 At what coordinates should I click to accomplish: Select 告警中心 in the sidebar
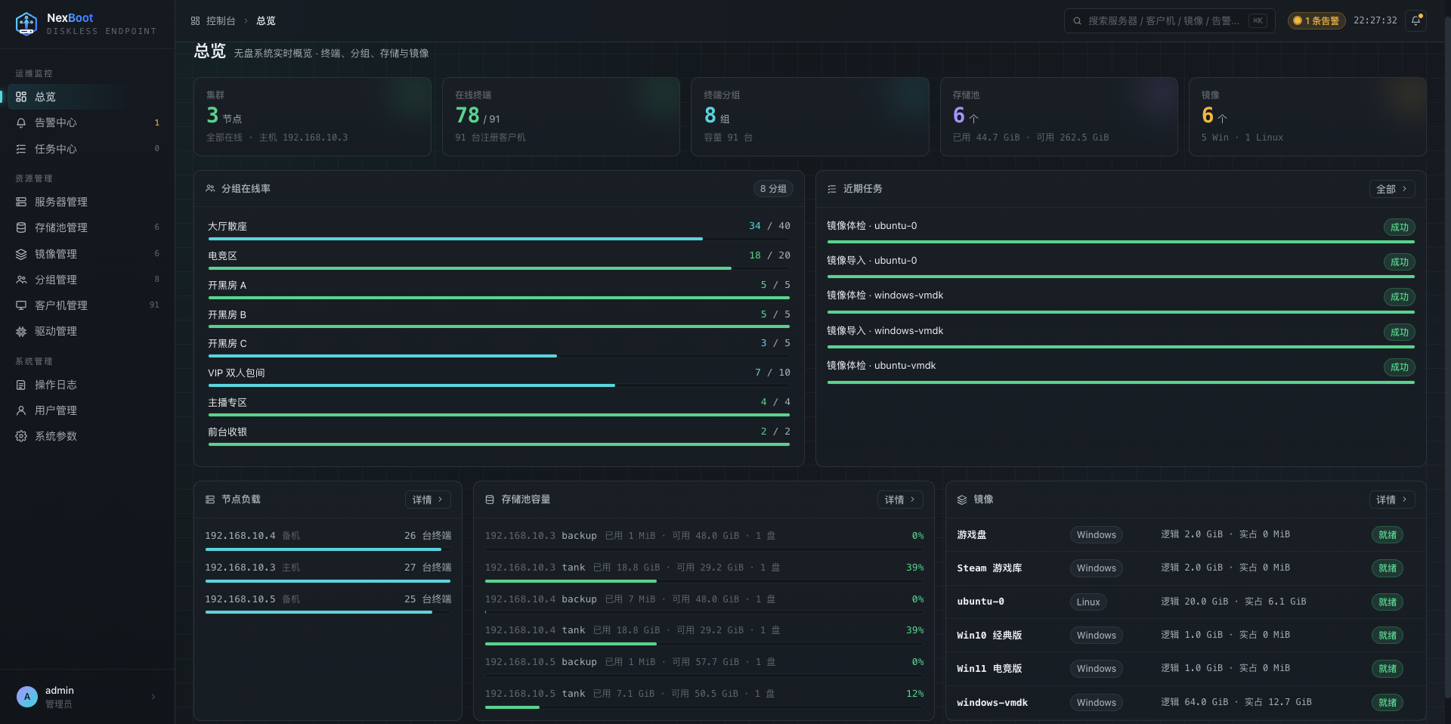pyautogui.click(x=87, y=122)
